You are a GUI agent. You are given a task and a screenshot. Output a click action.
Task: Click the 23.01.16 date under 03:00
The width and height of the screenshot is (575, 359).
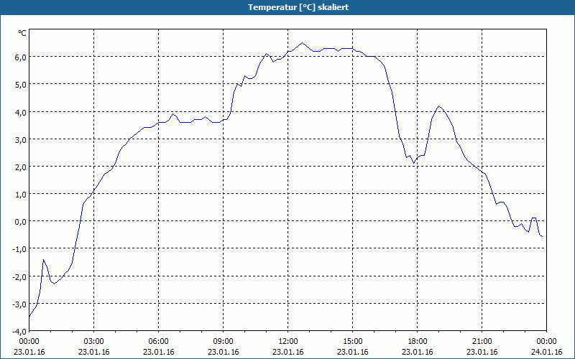point(94,352)
